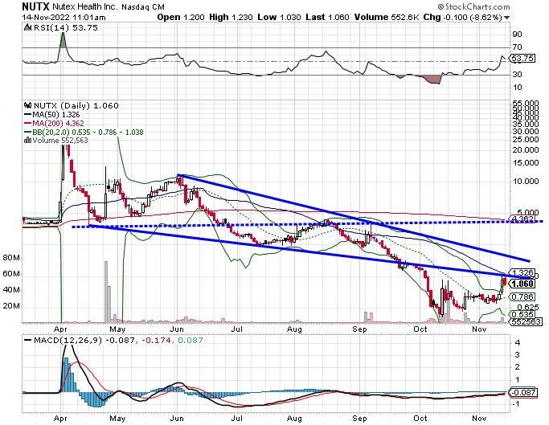549x425 pixels.
Task: Click the 60M volume axis label
Action: coord(11,274)
